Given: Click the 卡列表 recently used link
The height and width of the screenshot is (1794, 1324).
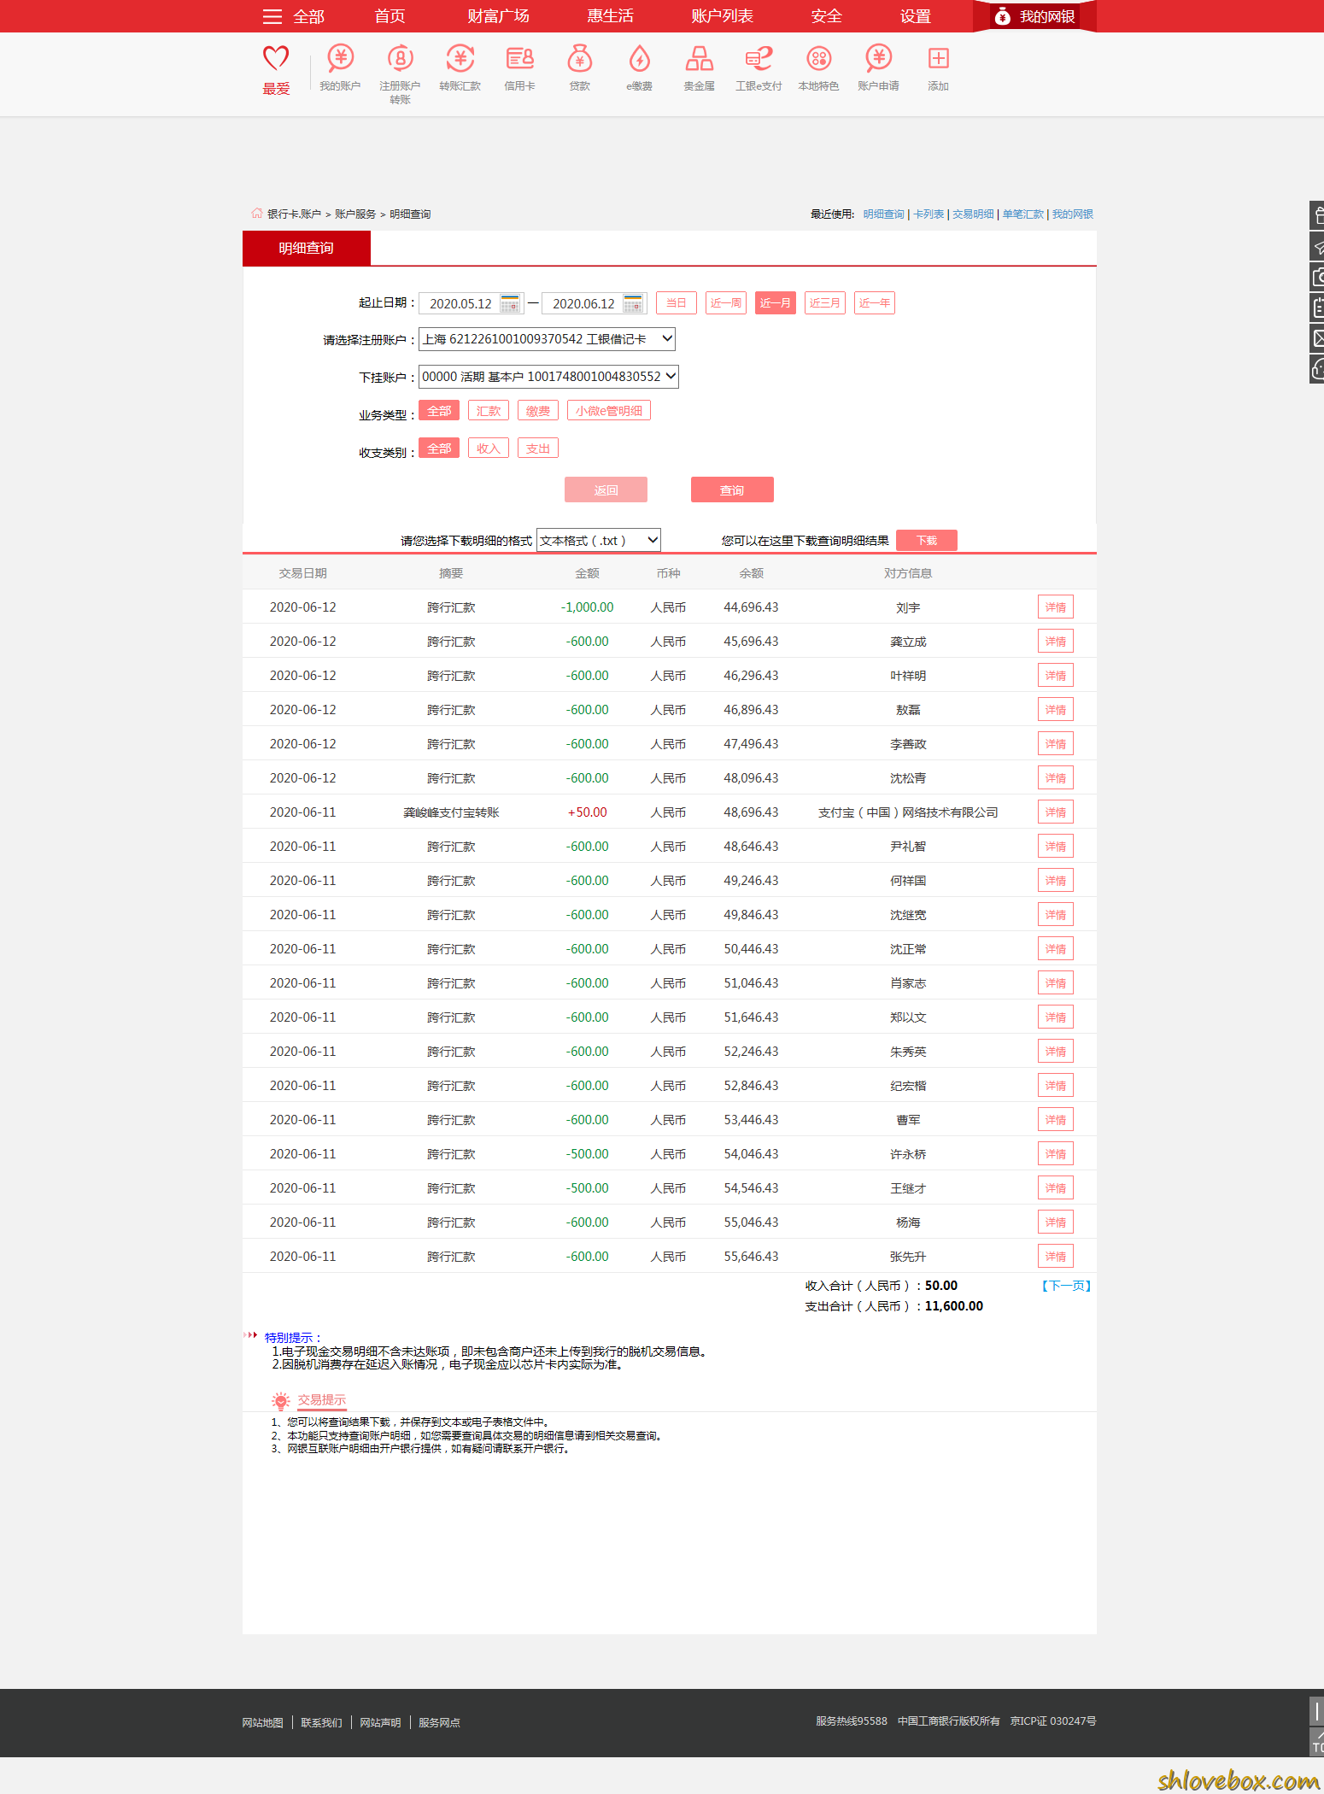Looking at the screenshot, I should coord(929,214).
